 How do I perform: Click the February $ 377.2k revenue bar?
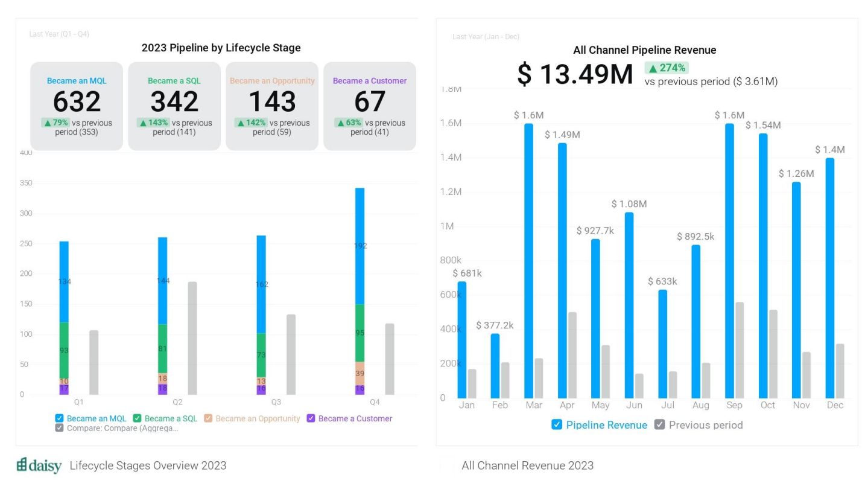pyautogui.click(x=495, y=366)
